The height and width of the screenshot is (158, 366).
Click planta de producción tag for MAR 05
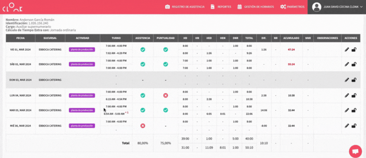click(x=82, y=110)
